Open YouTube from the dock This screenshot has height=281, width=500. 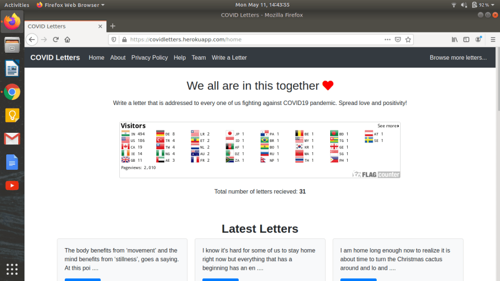pyautogui.click(x=12, y=186)
